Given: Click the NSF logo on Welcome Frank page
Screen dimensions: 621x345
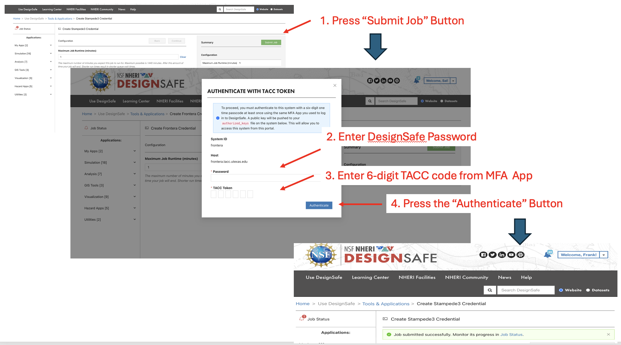Looking at the screenshot, I should (321, 255).
